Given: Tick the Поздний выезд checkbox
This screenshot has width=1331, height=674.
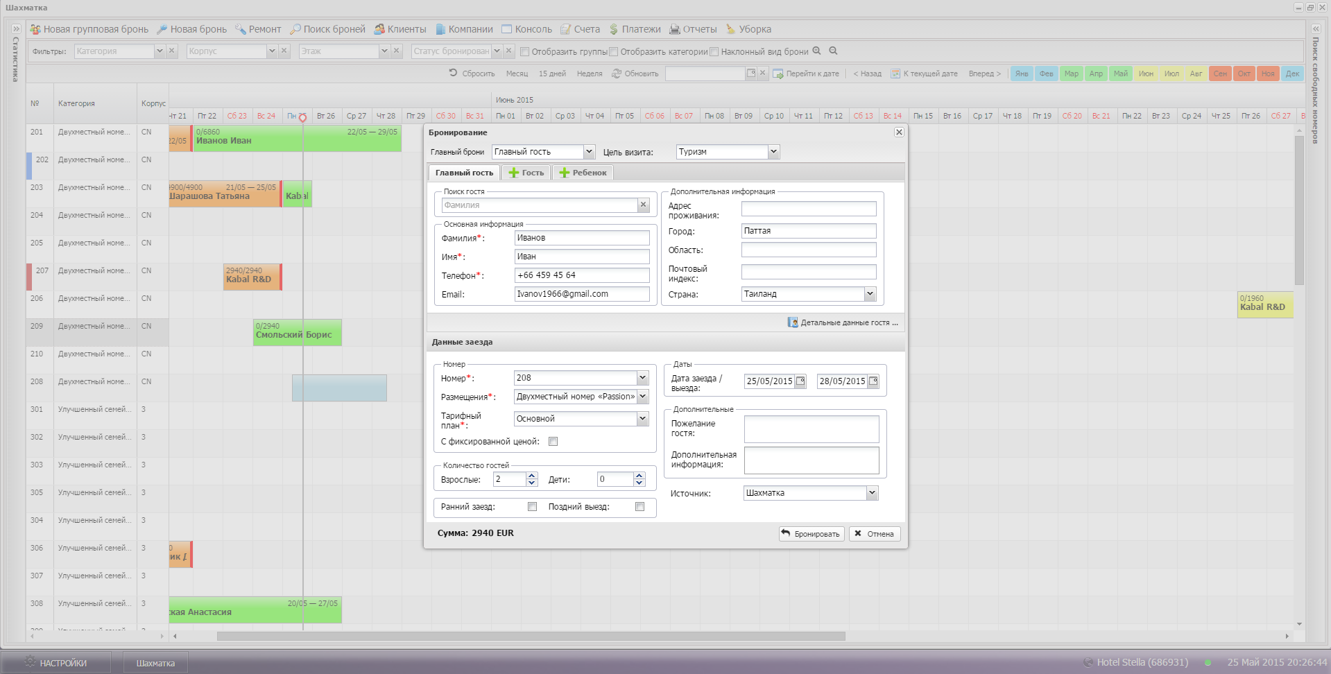Looking at the screenshot, I should click(x=639, y=506).
